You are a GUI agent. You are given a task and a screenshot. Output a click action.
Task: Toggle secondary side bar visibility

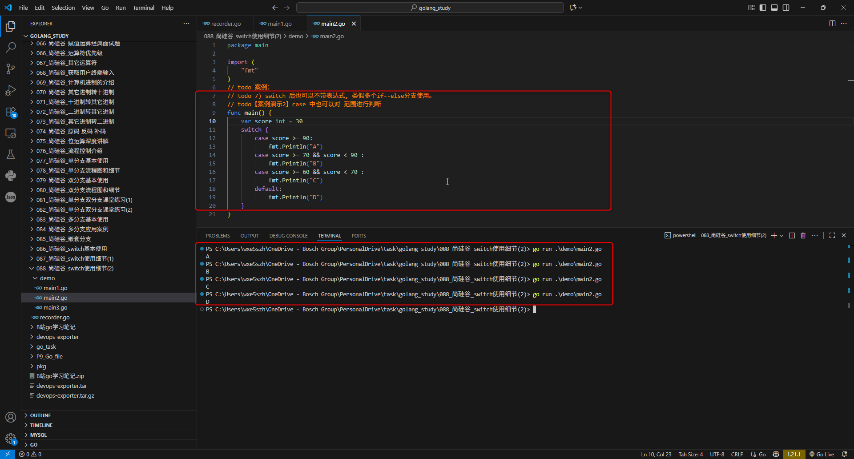pyautogui.click(x=786, y=8)
